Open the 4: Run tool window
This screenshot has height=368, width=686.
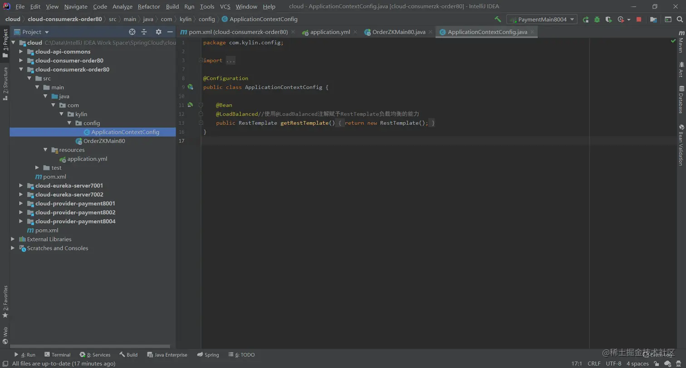click(x=25, y=355)
